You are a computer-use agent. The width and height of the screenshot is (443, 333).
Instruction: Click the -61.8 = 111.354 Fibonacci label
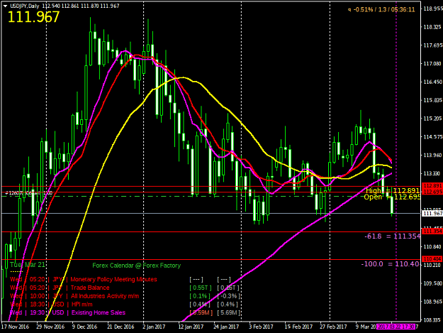pyautogui.click(x=393, y=236)
